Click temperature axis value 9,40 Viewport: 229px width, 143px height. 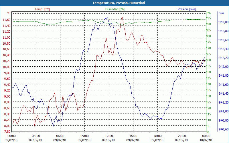click(7, 85)
